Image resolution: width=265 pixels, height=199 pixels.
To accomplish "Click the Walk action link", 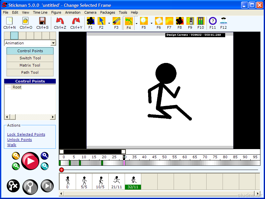I will [x=12, y=145].
